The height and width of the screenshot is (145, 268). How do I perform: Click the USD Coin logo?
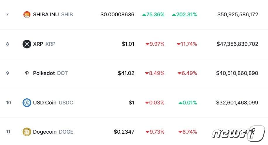(x=27, y=103)
